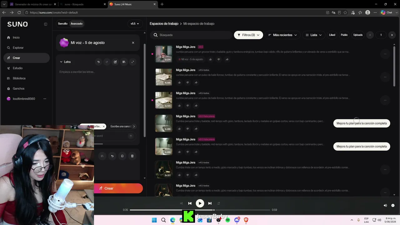This screenshot has width=400, height=225.
Task: Open Ganchos in the sidebar
Action: click(x=18, y=88)
